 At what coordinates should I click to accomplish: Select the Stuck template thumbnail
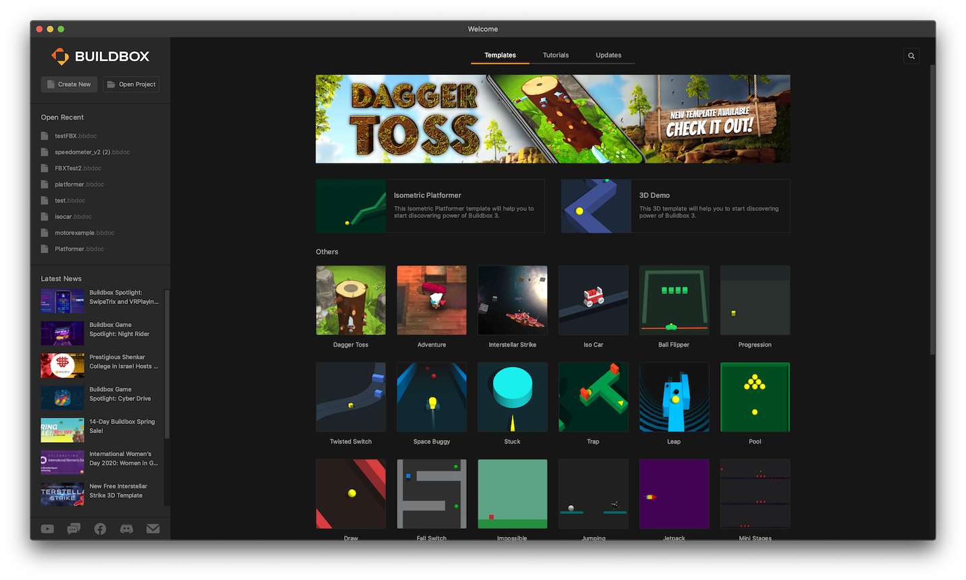[513, 397]
